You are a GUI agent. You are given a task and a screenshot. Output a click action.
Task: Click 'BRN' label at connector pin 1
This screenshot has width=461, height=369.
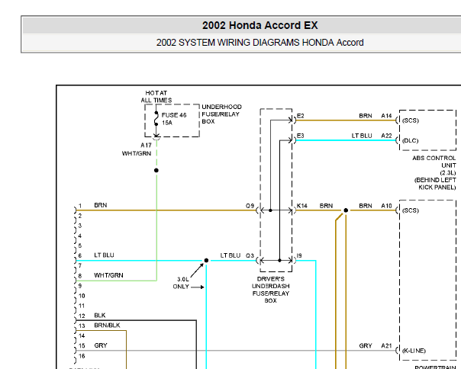pos(101,205)
